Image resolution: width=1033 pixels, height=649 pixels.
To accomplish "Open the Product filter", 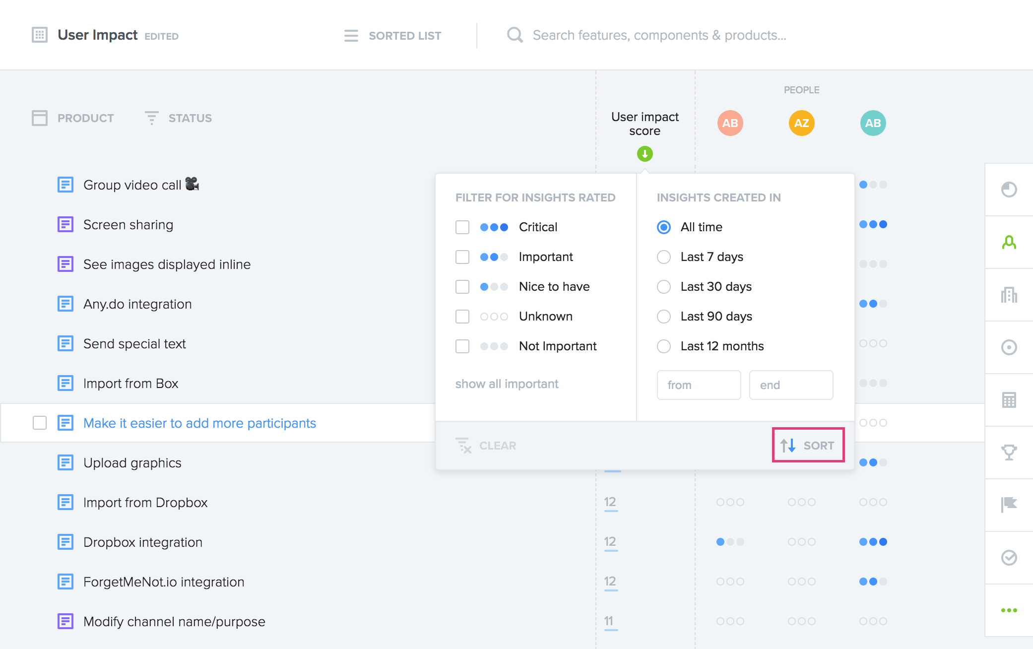I will (73, 118).
